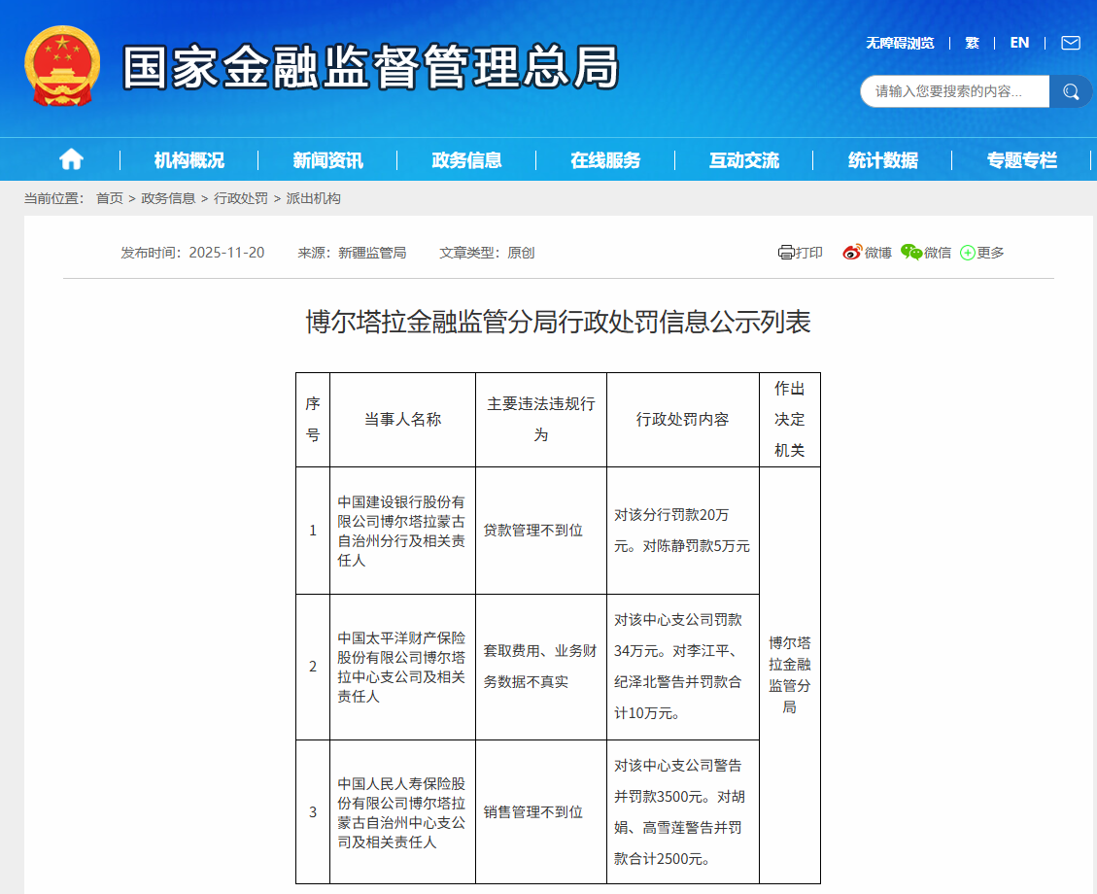Click the search magnifier icon
1097x894 pixels.
click(1071, 91)
